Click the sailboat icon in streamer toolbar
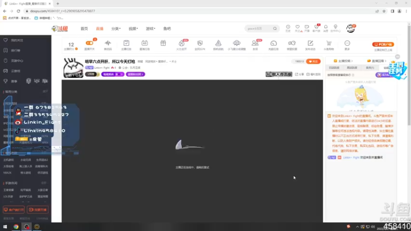 [x=218, y=43]
